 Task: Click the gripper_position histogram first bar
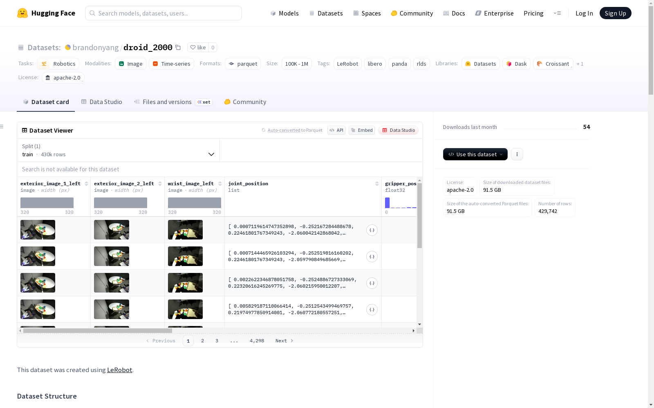point(387,203)
